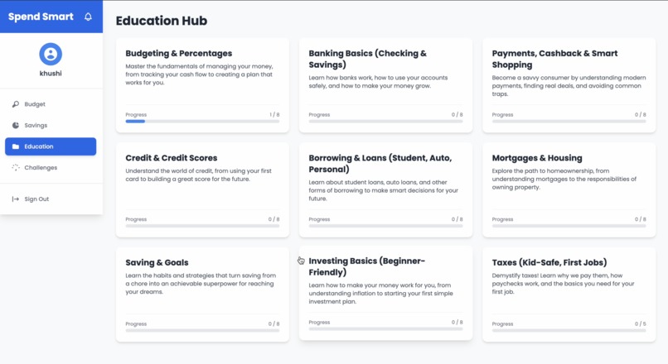Open Mortgages & Housing course title
668x364 pixels.
coord(537,158)
